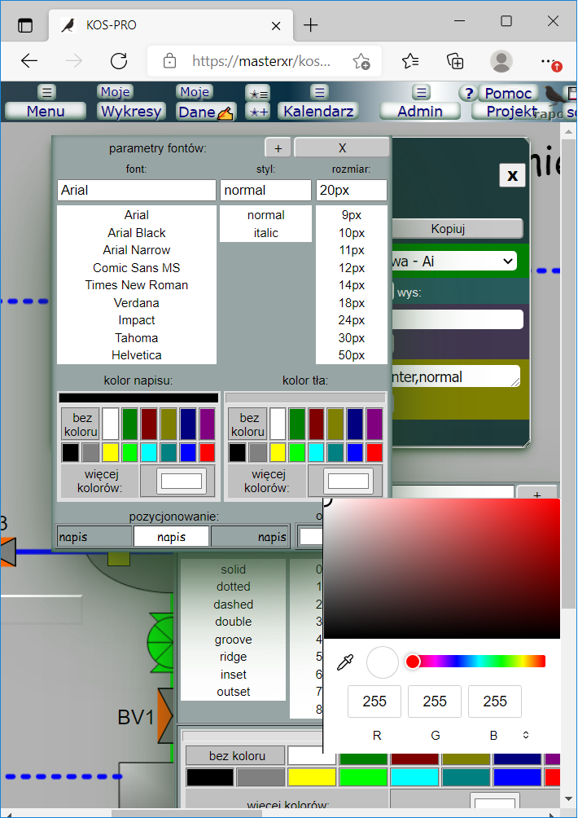The width and height of the screenshot is (578, 818).
Task: Switch RGB color format with the arrows
Action: (526, 735)
